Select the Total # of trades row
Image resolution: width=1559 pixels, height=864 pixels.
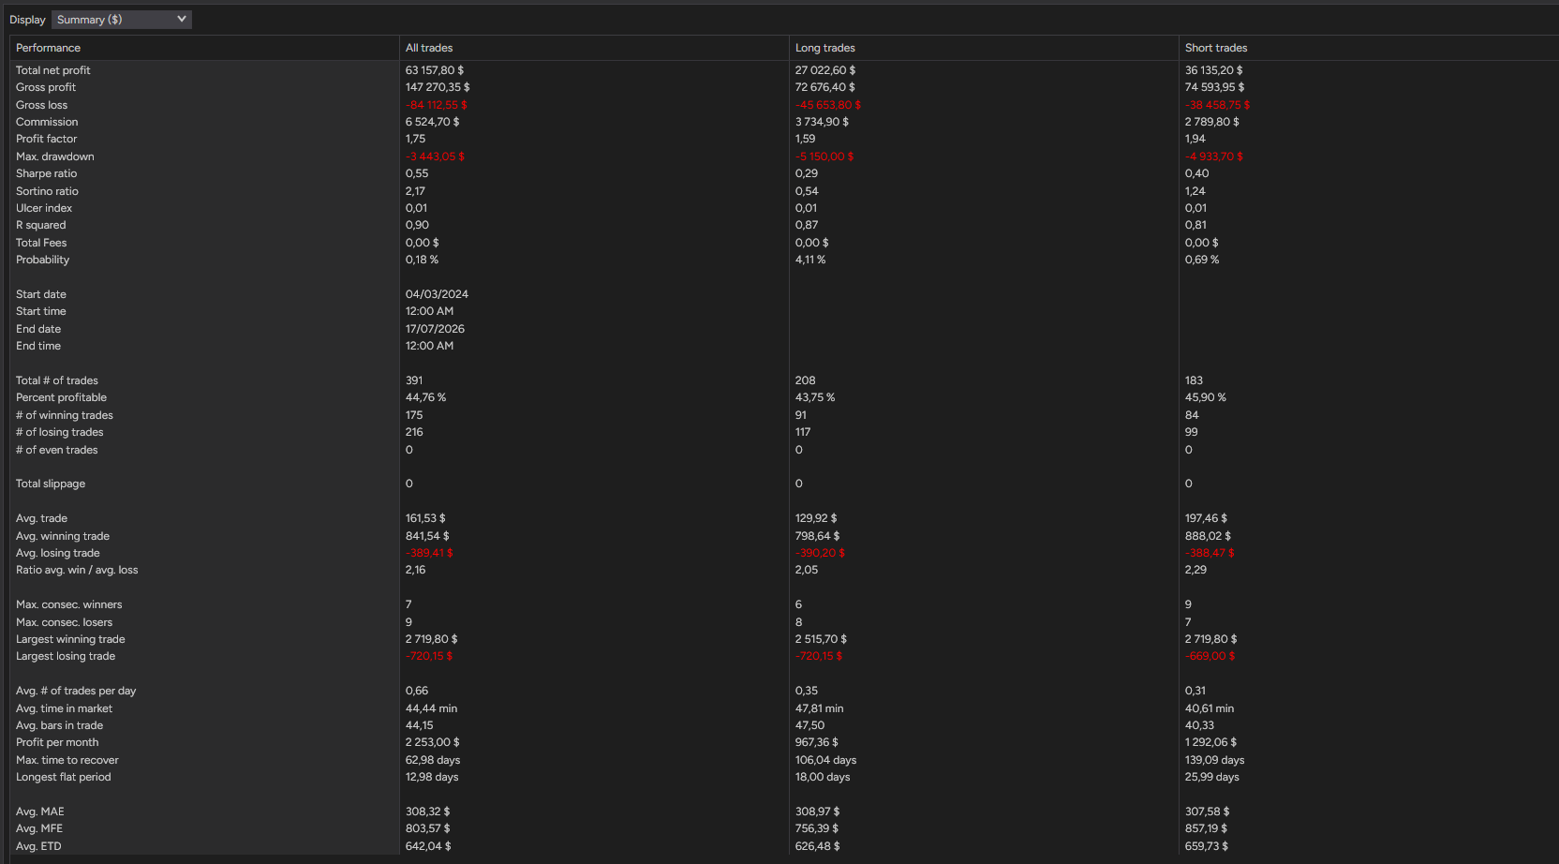point(784,380)
